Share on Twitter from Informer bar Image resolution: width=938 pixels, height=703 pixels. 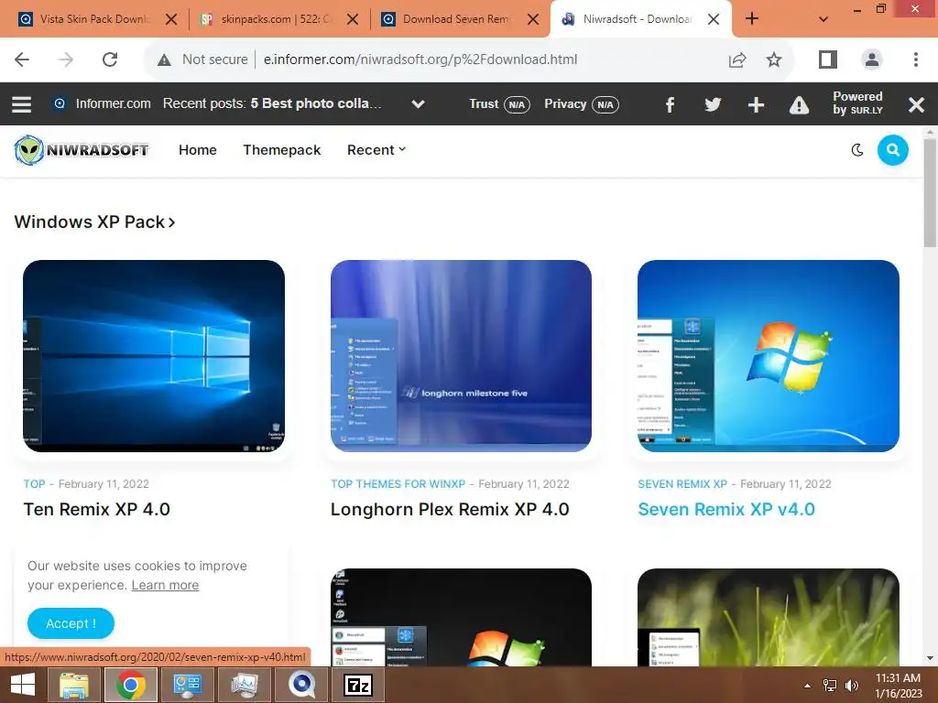coord(713,104)
